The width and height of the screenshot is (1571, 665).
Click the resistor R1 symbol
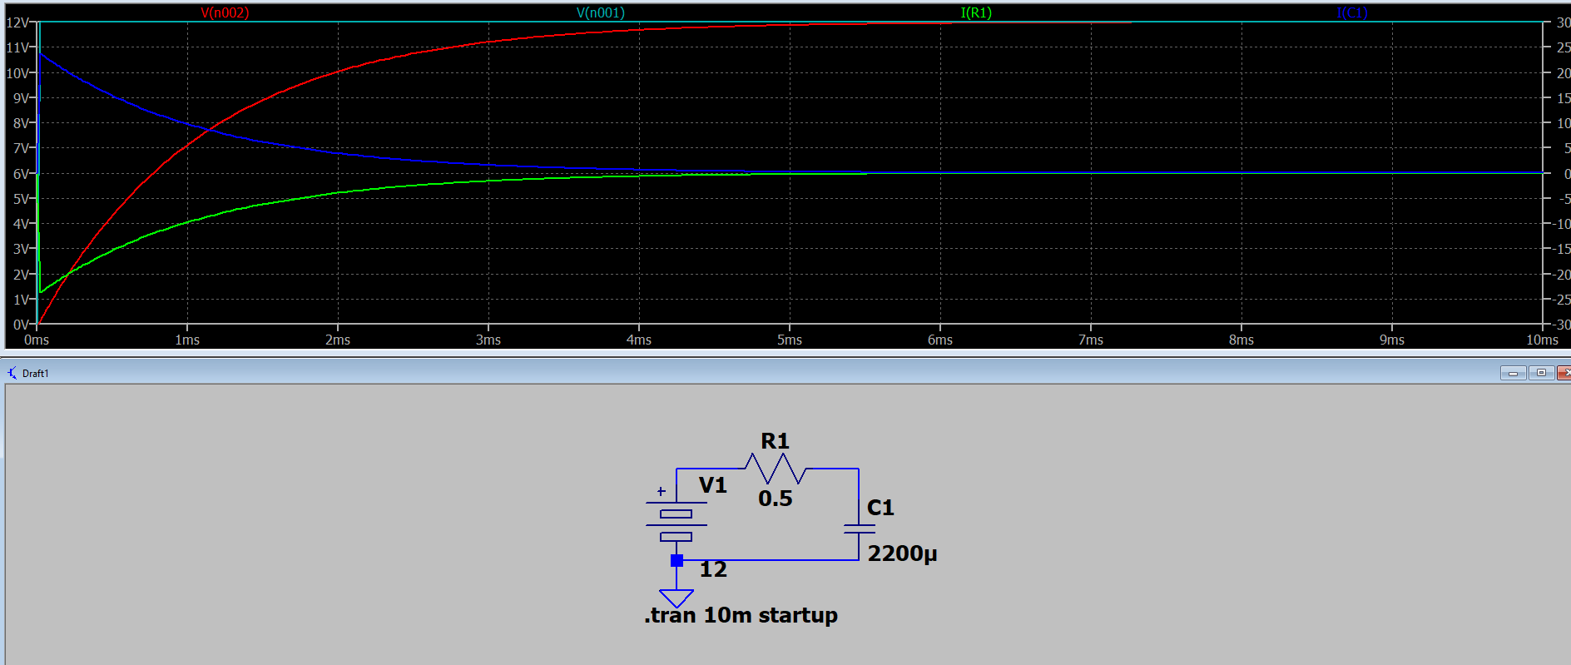(776, 469)
